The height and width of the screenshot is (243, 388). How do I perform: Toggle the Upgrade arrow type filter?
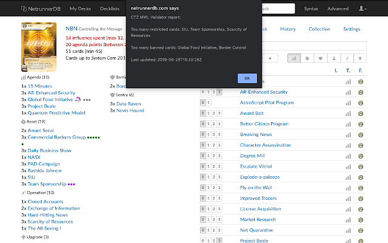tap(360, 58)
